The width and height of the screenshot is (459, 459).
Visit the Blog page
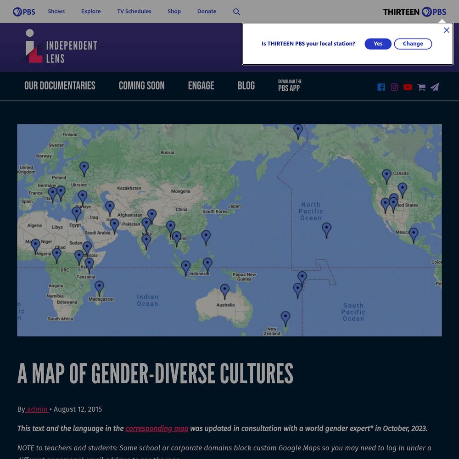[x=246, y=85]
